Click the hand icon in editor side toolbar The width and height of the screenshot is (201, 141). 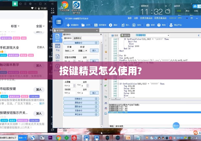pos(106,52)
